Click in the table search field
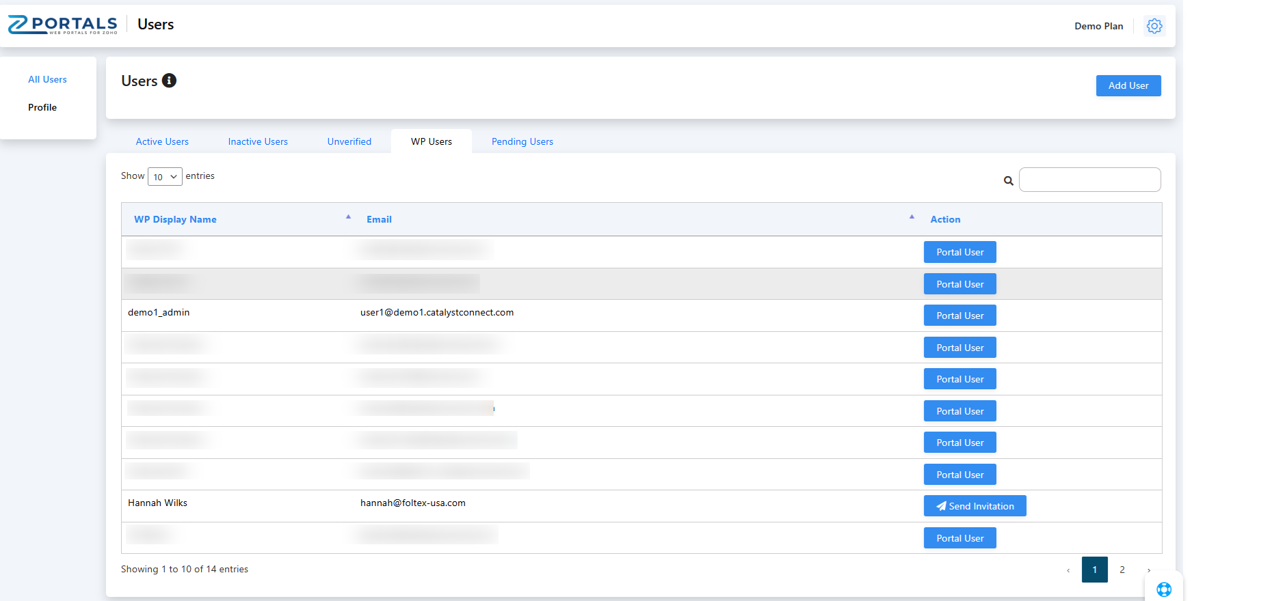Image resolution: width=1287 pixels, height=601 pixels. click(x=1089, y=180)
